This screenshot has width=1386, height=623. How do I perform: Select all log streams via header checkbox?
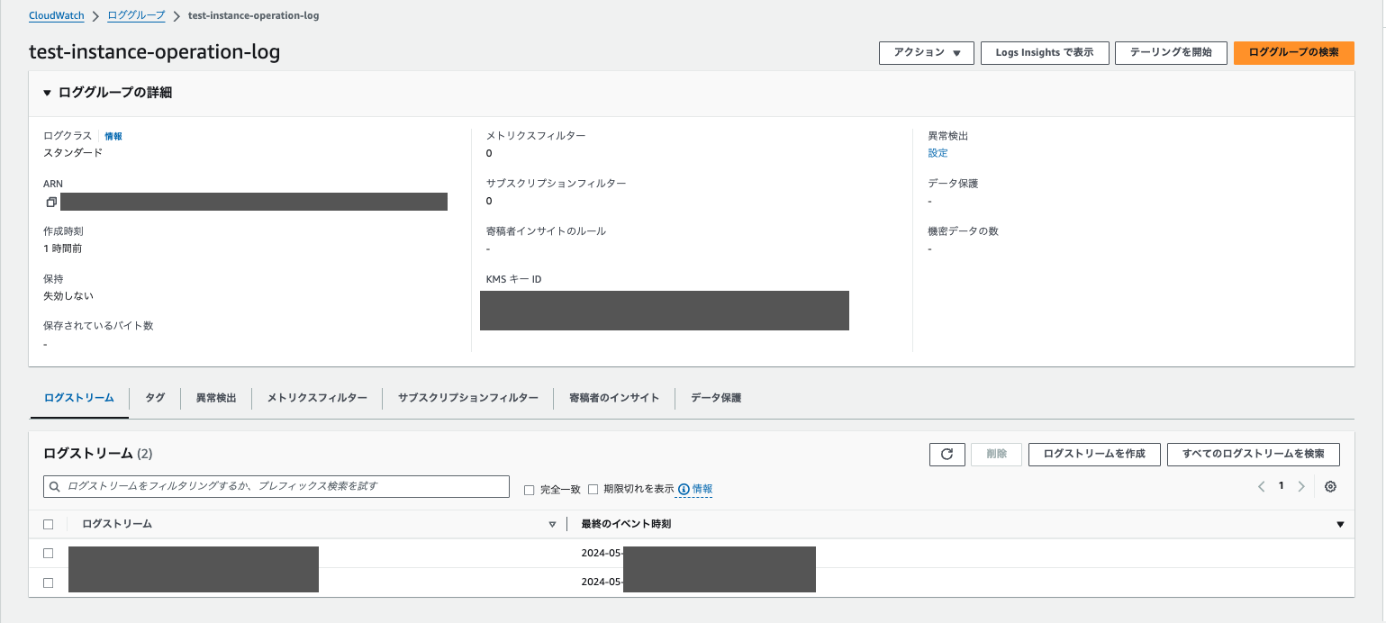tap(48, 523)
